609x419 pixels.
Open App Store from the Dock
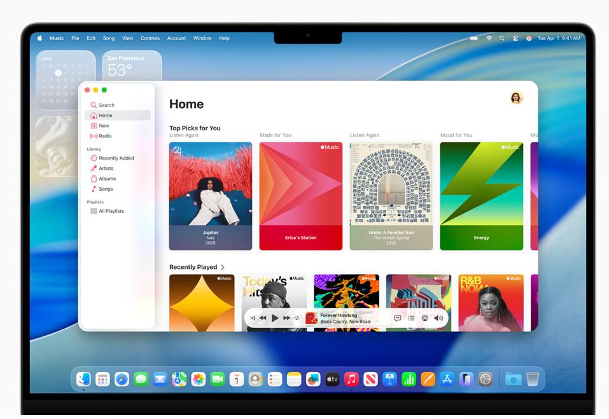click(447, 379)
